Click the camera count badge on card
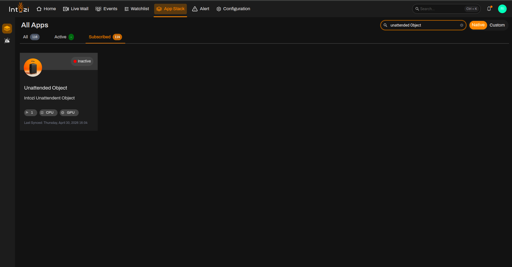 pyautogui.click(x=31, y=113)
